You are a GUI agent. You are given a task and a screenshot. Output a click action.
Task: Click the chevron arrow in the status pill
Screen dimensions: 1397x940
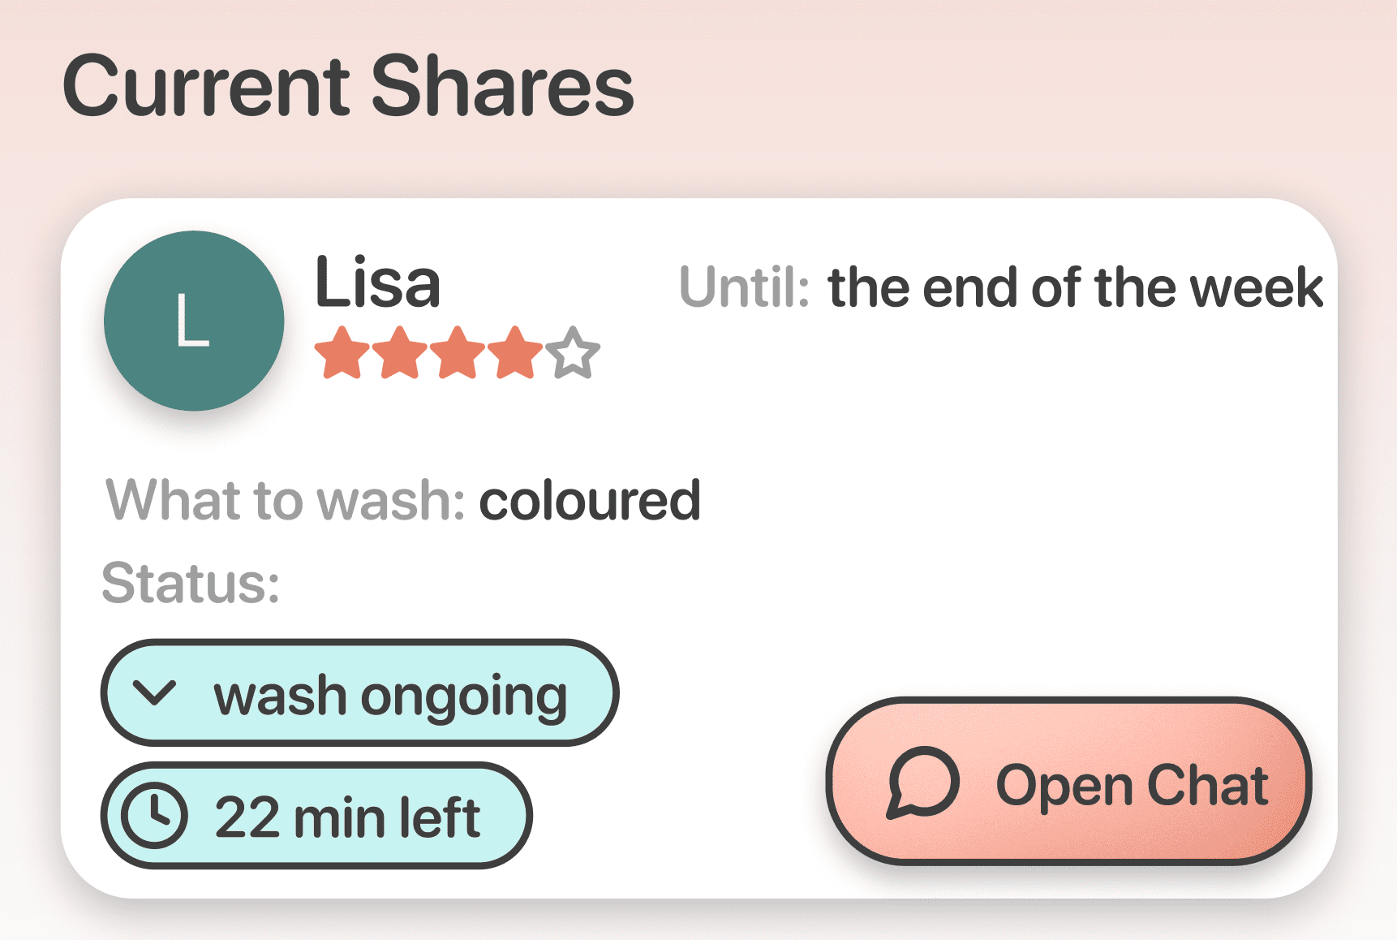pos(157,694)
